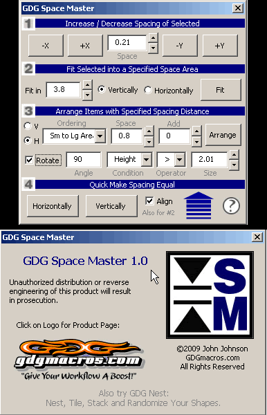Increase the Fit in 3.8 value
This screenshot has height=415, width=267.
87,85
